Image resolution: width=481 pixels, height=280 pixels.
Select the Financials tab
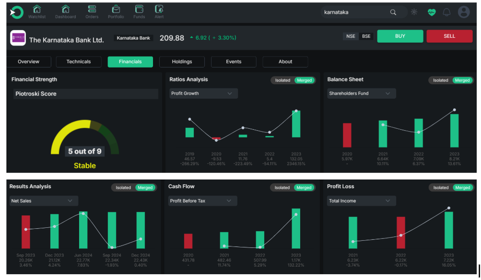click(130, 62)
